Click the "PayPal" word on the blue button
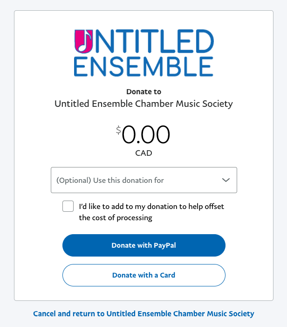Viewport: 287px width, 327px height. (x=164, y=245)
